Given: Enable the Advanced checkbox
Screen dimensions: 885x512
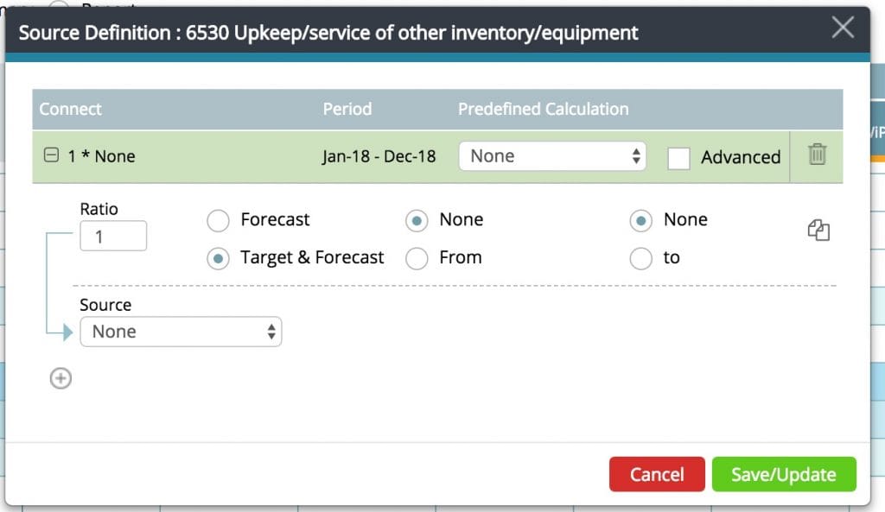Looking at the screenshot, I should point(679,157).
